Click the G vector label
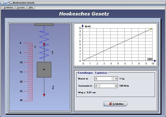This screenshot has height=117, width=166. (x=53, y=88)
